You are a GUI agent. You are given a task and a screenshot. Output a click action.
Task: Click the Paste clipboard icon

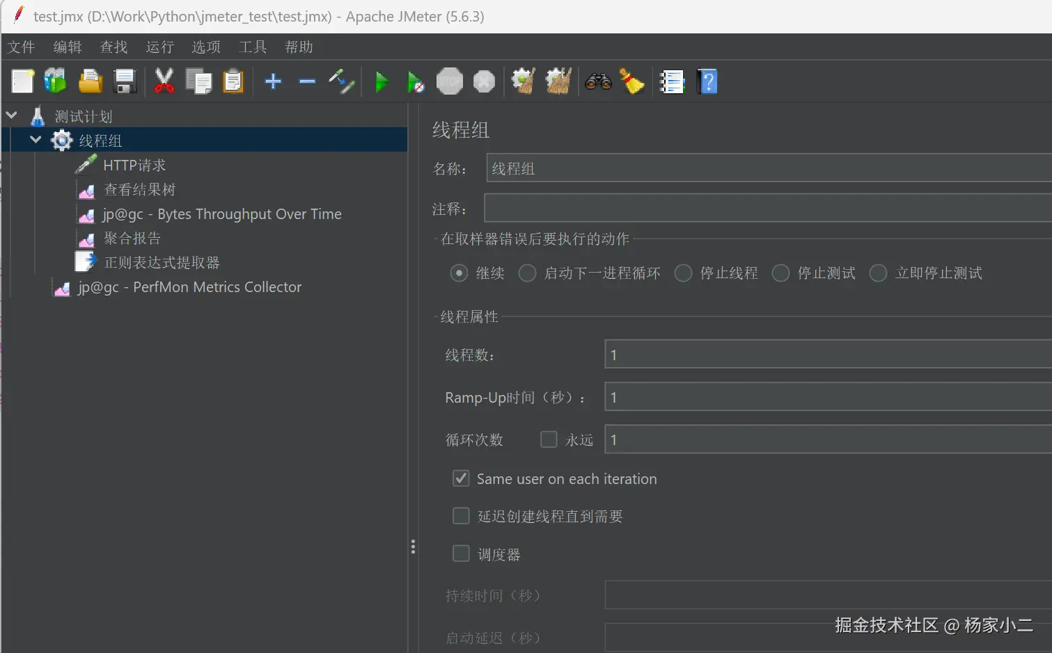pyautogui.click(x=233, y=81)
